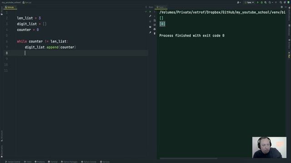Screen dimensions: 291x163
Task: Click Run with Coverage icon in toolbar
Action: 266,2
